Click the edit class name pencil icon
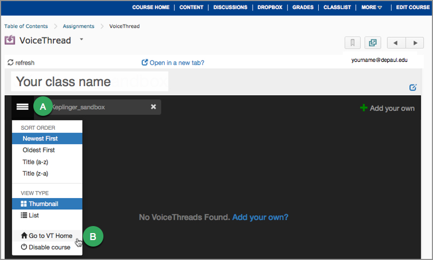Image resolution: width=433 pixels, height=260 pixels. 413,88
